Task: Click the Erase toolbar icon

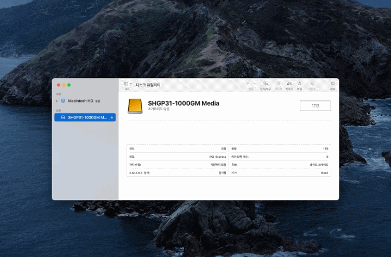Action: point(289,83)
